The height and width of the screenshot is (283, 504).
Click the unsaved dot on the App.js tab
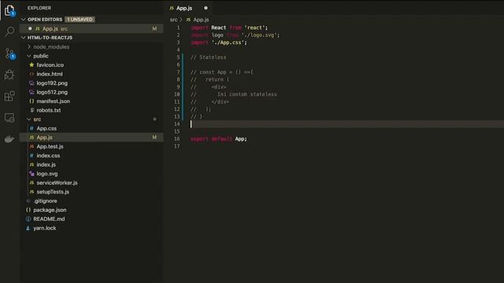[206, 8]
